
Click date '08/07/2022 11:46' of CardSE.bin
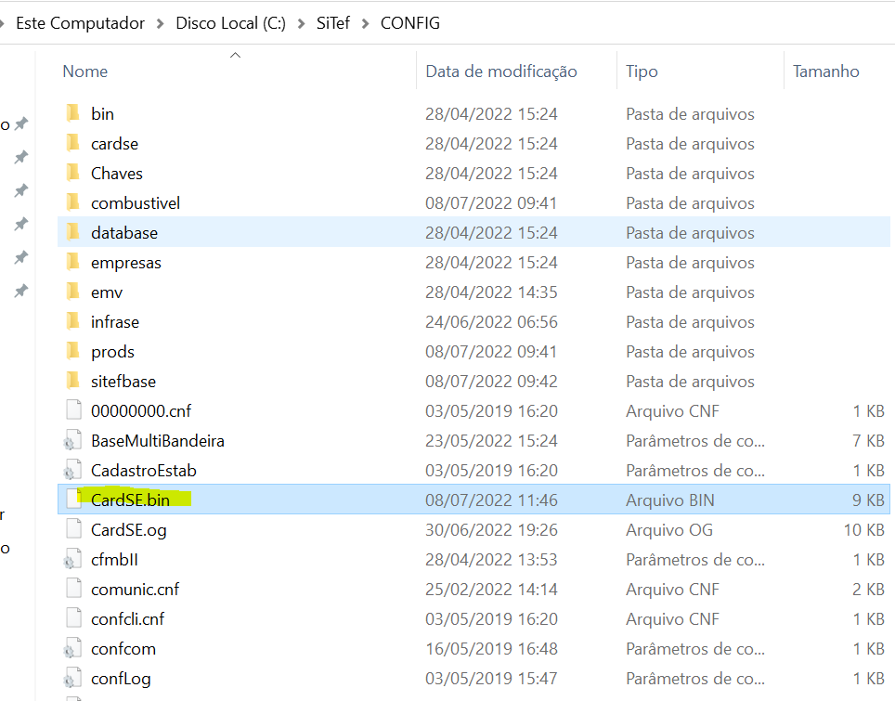click(491, 500)
